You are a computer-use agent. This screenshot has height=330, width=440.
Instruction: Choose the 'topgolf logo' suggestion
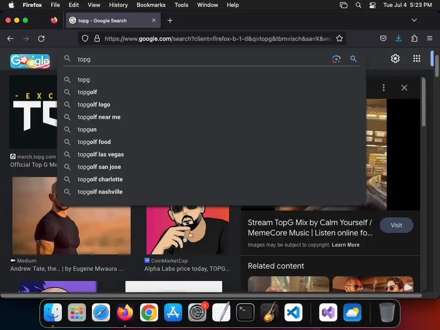(x=211, y=104)
